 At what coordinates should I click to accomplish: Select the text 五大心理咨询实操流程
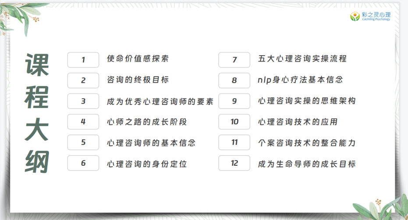pyautogui.click(x=302, y=59)
